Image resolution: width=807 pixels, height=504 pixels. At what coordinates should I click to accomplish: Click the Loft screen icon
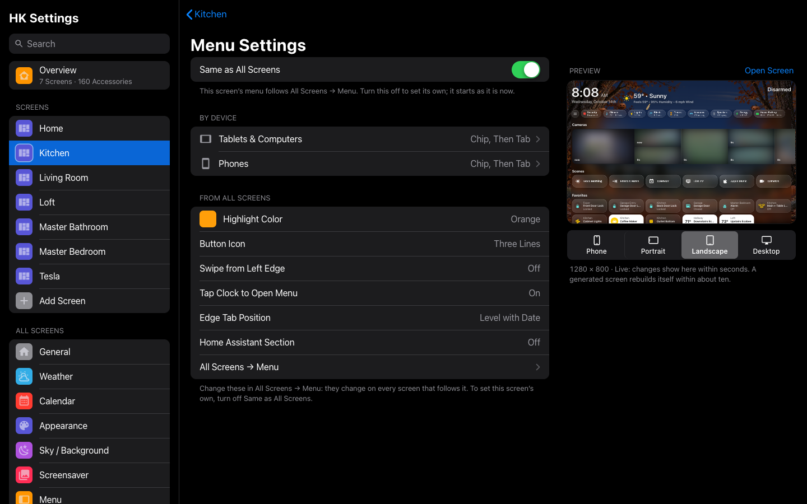(x=24, y=202)
